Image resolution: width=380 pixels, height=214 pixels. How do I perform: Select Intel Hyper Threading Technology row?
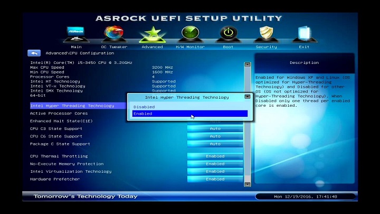tap(78, 106)
